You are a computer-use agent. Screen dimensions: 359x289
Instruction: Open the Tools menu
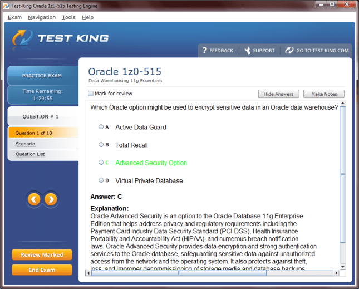tap(68, 17)
